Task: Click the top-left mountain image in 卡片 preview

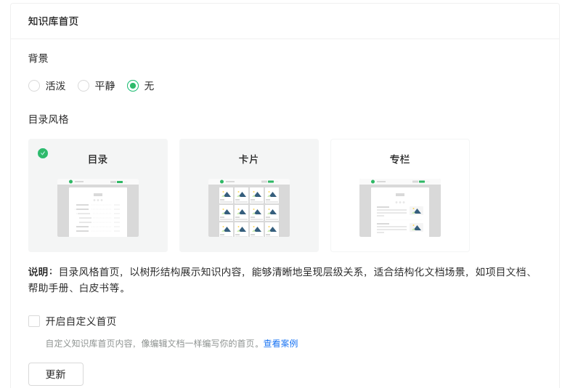Action: pos(227,194)
